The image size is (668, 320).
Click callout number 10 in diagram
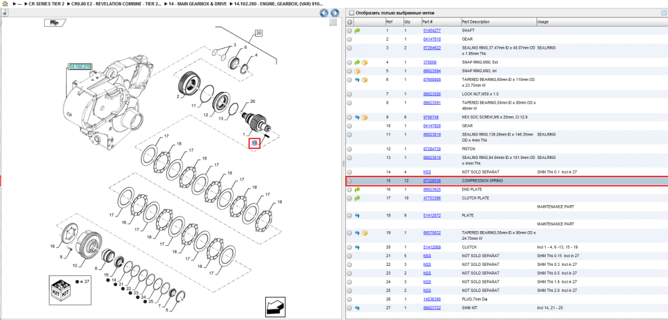click(x=75, y=266)
